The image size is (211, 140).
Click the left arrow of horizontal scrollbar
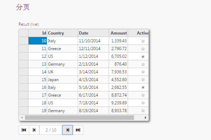coord(22,117)
